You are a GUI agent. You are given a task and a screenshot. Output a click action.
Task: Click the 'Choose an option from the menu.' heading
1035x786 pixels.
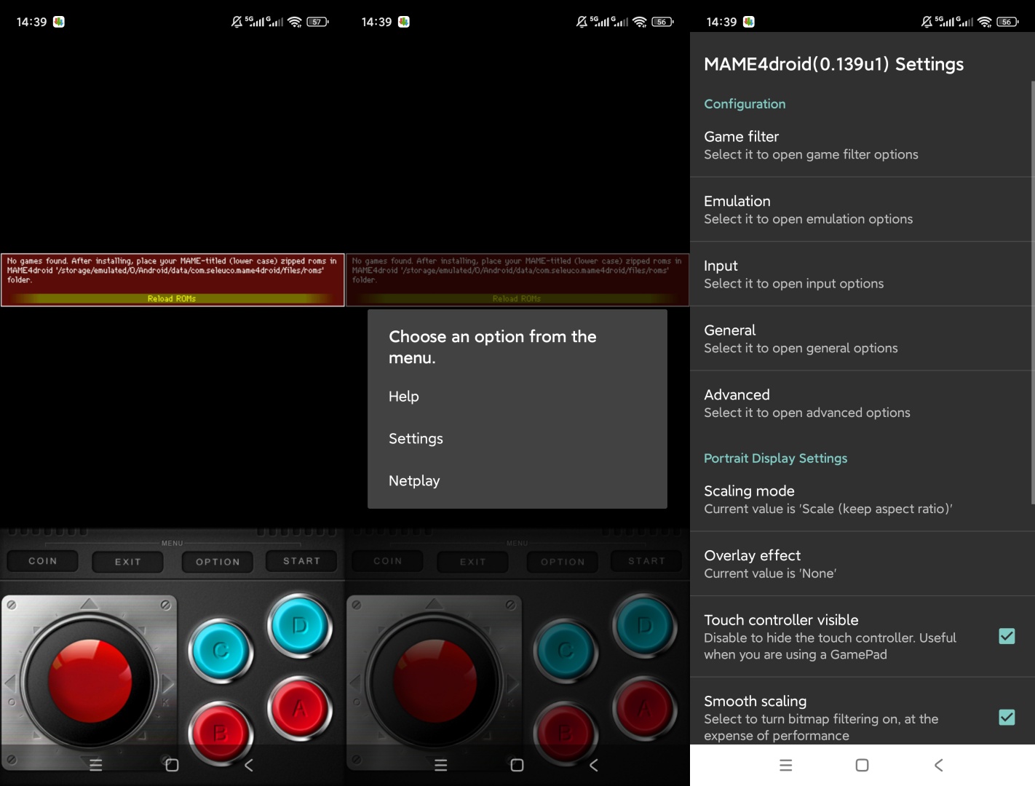[x=493, y=347]
